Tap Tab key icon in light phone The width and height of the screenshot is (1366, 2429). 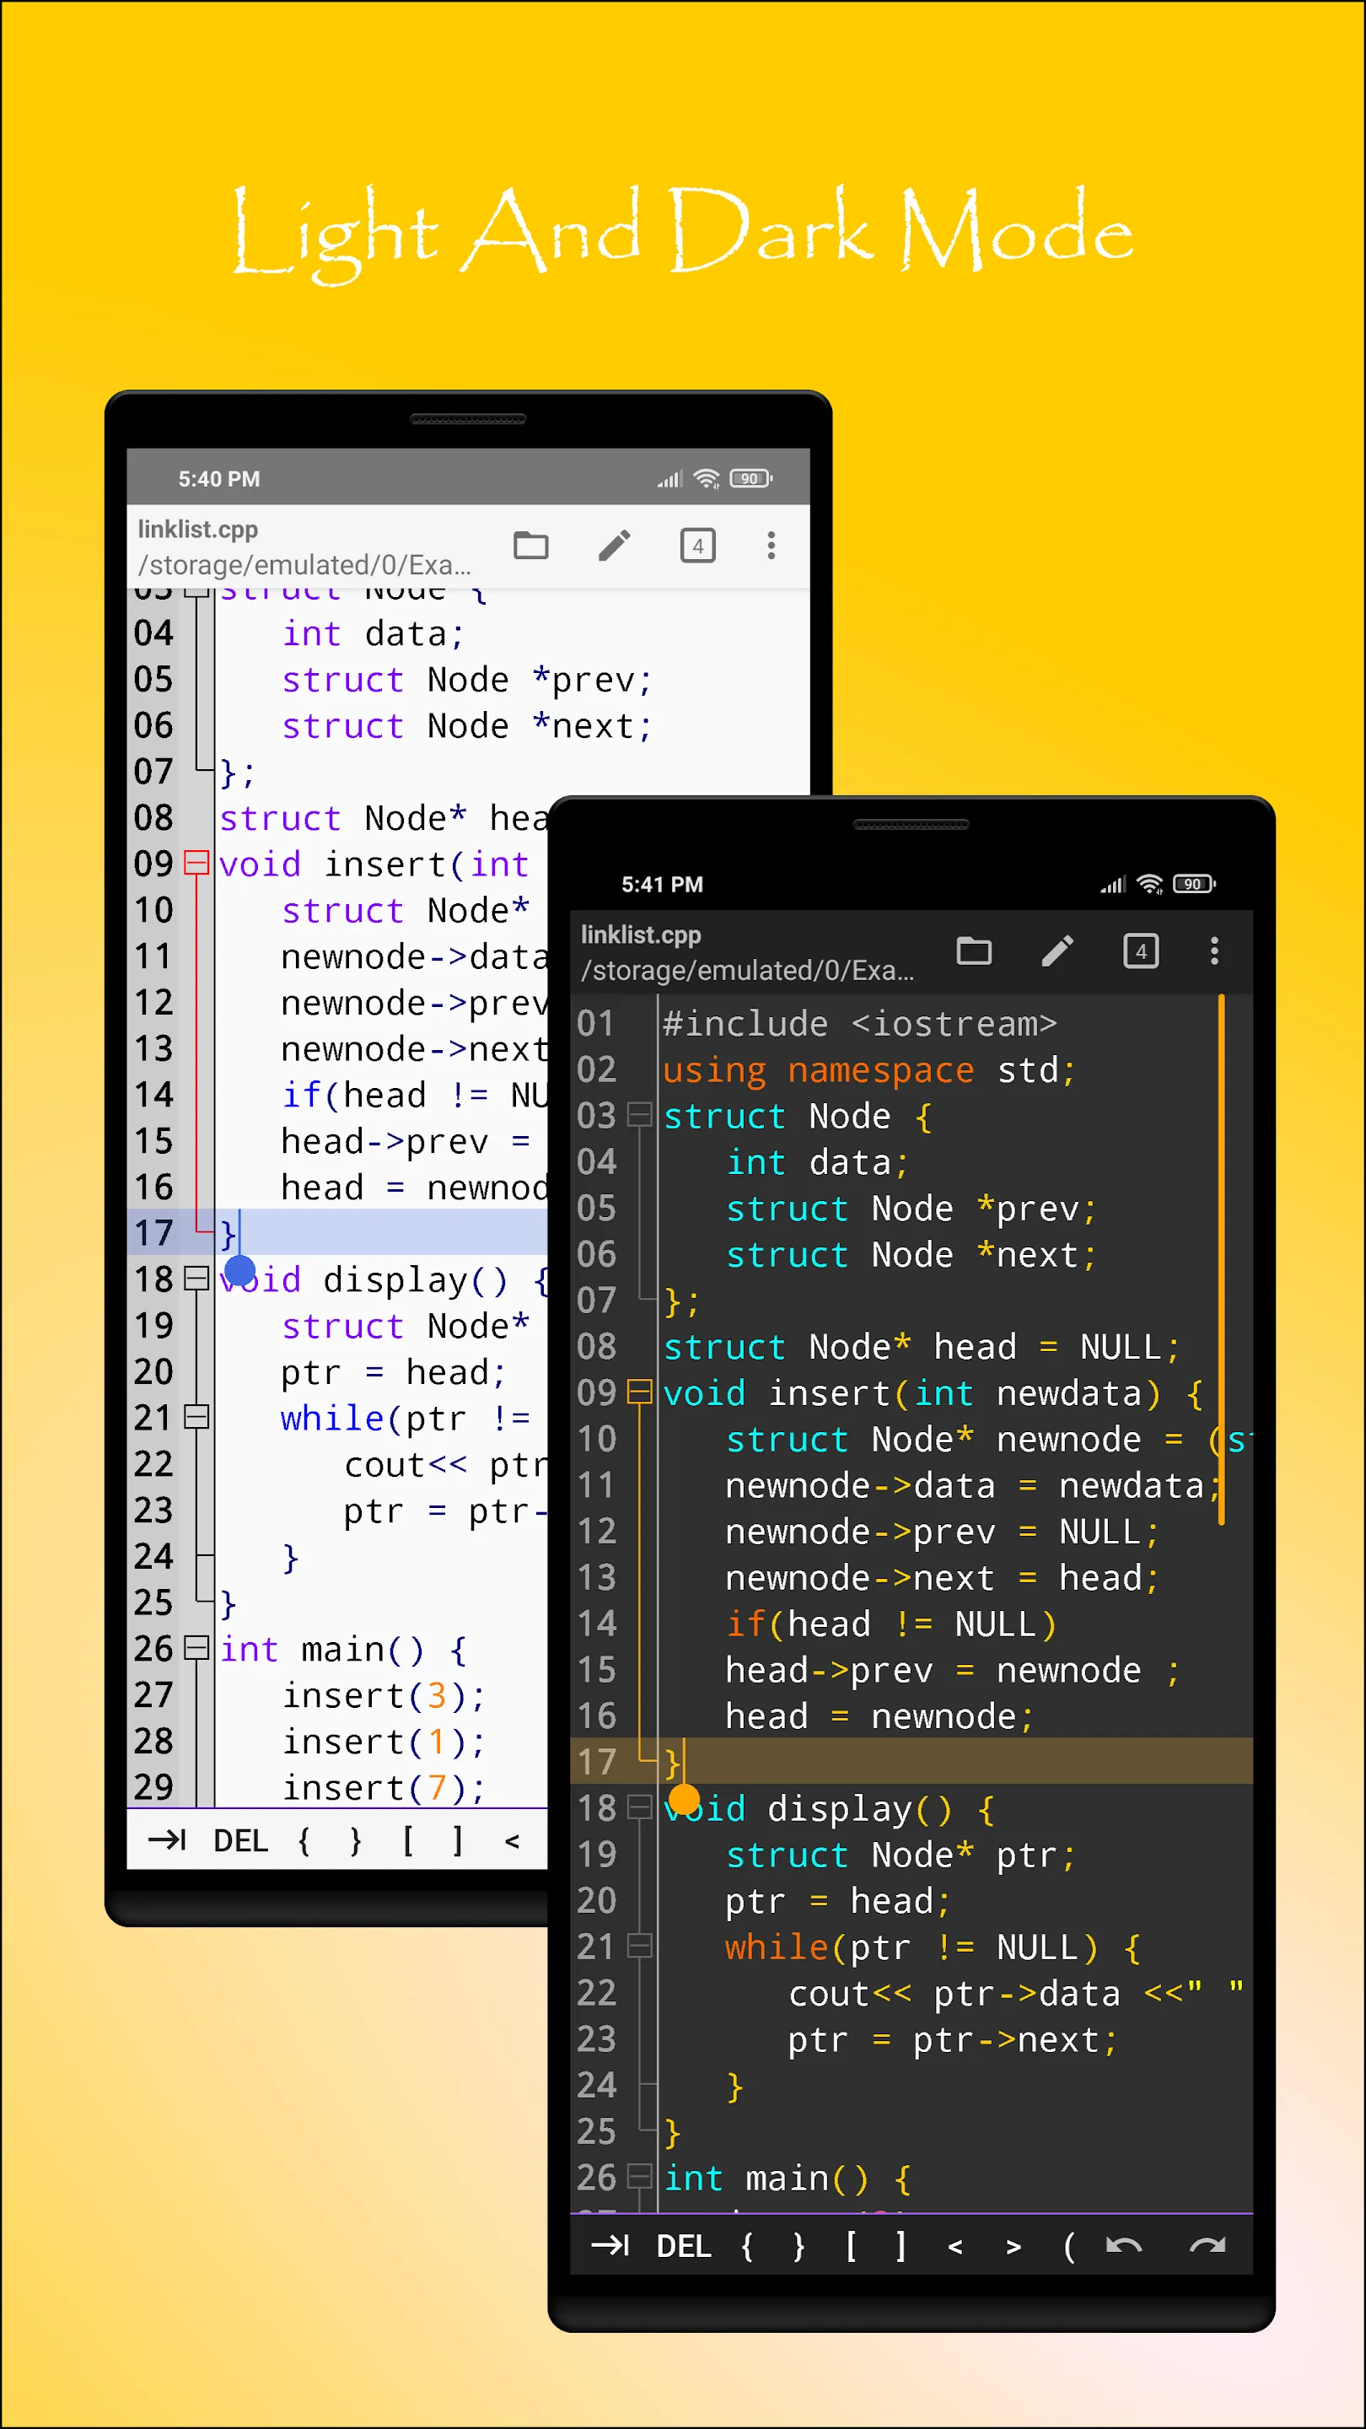167,1839
